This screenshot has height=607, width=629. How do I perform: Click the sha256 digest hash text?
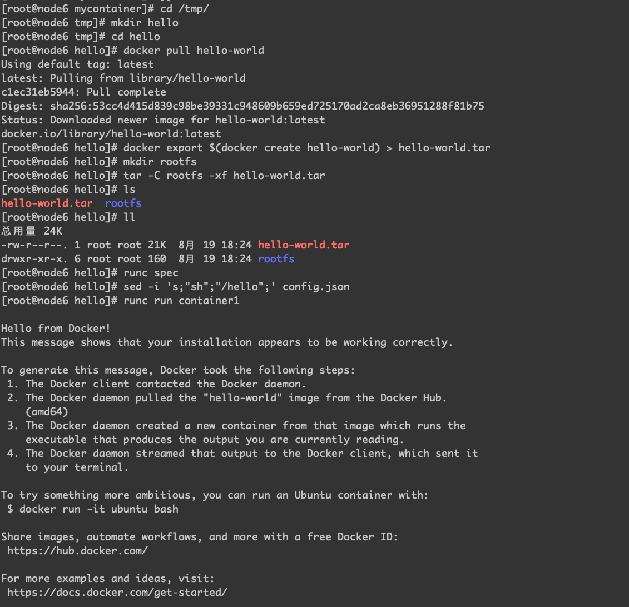[x=267, y=106]
